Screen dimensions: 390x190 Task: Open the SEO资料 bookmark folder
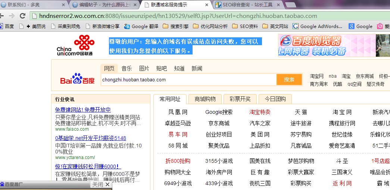[x=245, y=27]
